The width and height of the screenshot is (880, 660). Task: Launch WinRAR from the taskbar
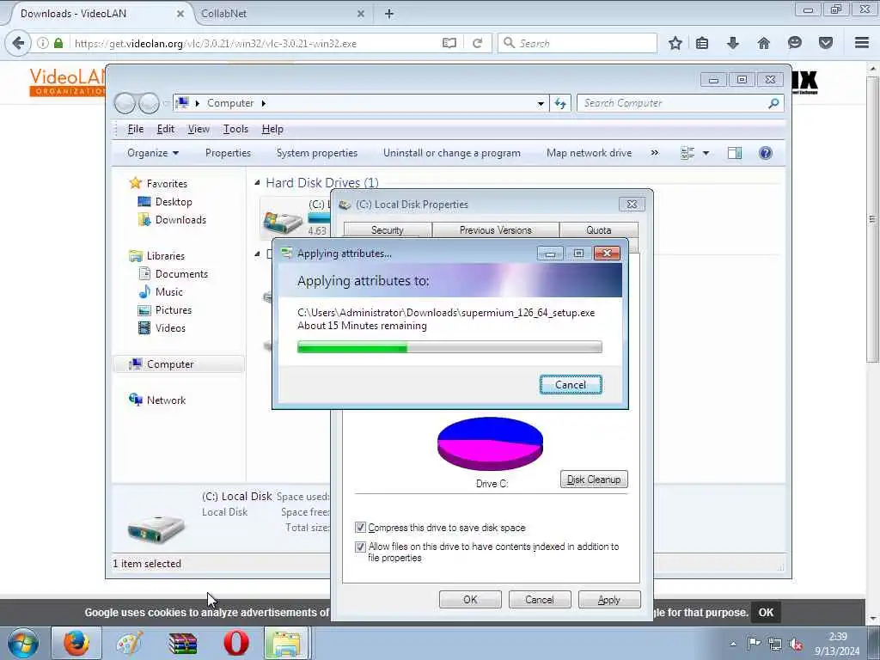(182, 643)
